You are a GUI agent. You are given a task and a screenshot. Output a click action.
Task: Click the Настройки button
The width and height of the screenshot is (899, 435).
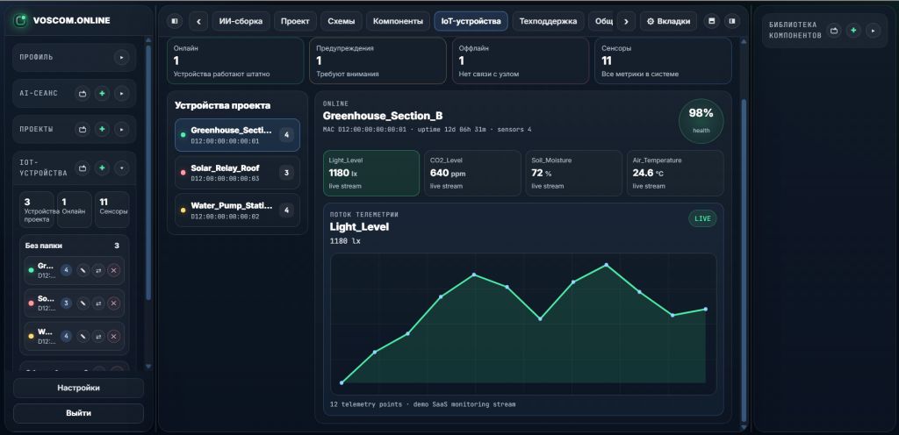coord(78,388)
